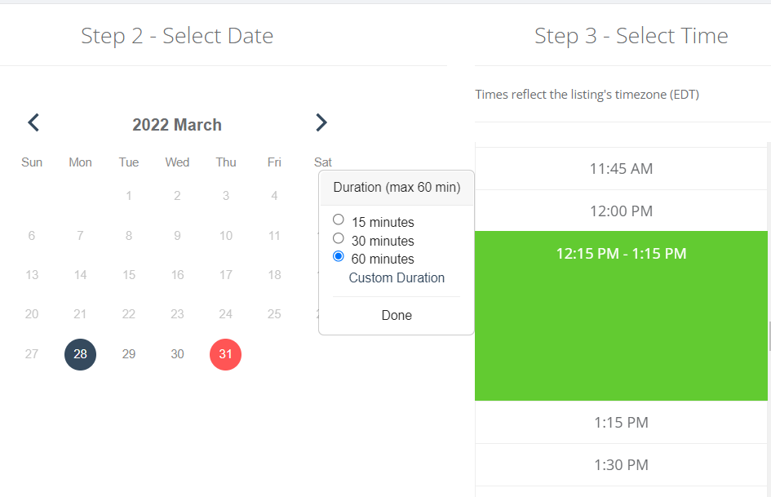Screen dimensions: 771x497
Task: Select the 11:45 AM time slot
Action: click(x=621, y=169)
